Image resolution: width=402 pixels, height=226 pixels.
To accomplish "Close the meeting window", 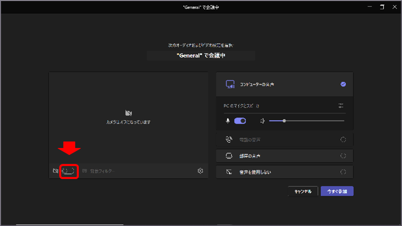I will (394, 7).
